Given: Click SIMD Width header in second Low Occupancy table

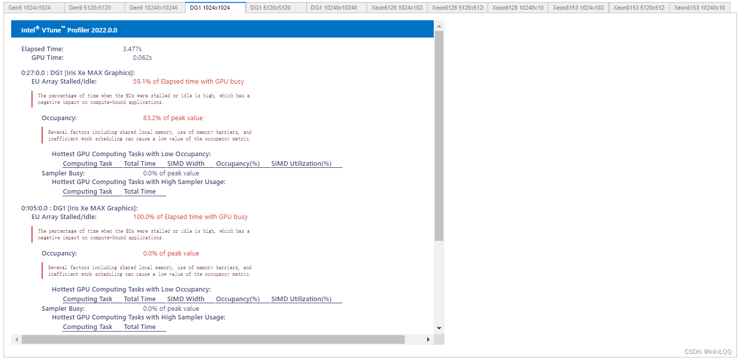Looking at the screenshot, I should click(186, 299).
